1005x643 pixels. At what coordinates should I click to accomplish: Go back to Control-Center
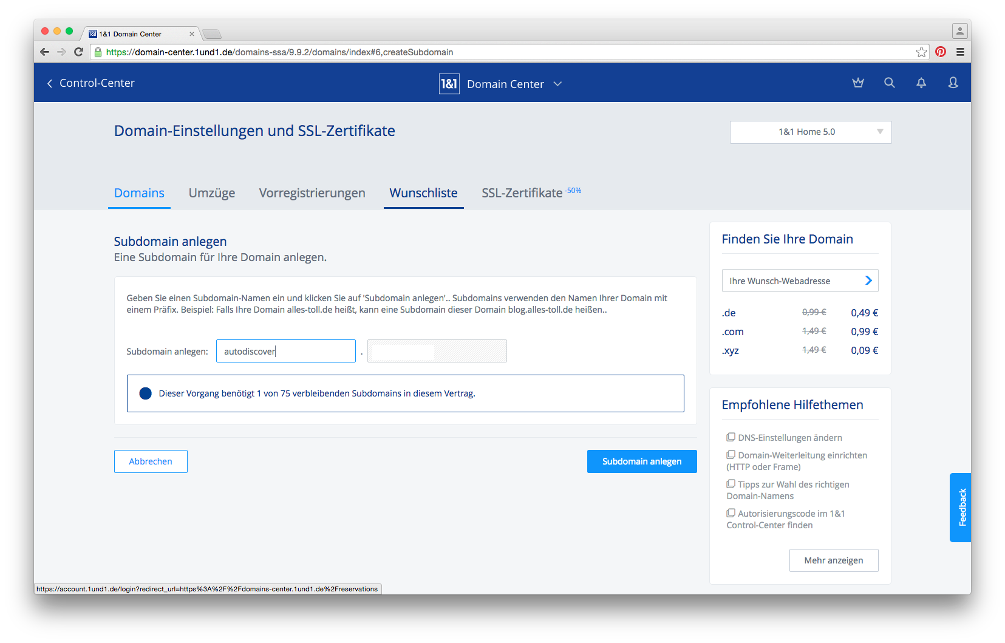pos(91,83)
